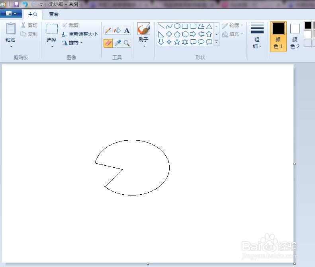Select the Pencil tool
This screenshot has width=315, height=267.
108,30
